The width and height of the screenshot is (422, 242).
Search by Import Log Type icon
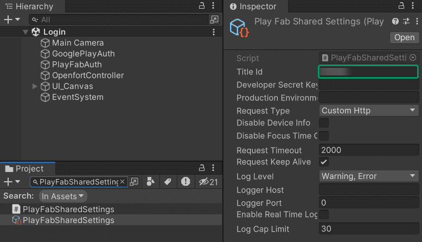186,182
